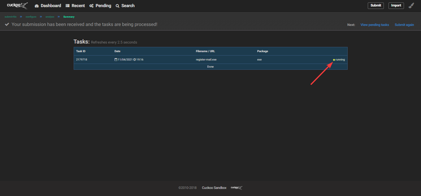Click the Pending gears icon

(x=91, y=6)
